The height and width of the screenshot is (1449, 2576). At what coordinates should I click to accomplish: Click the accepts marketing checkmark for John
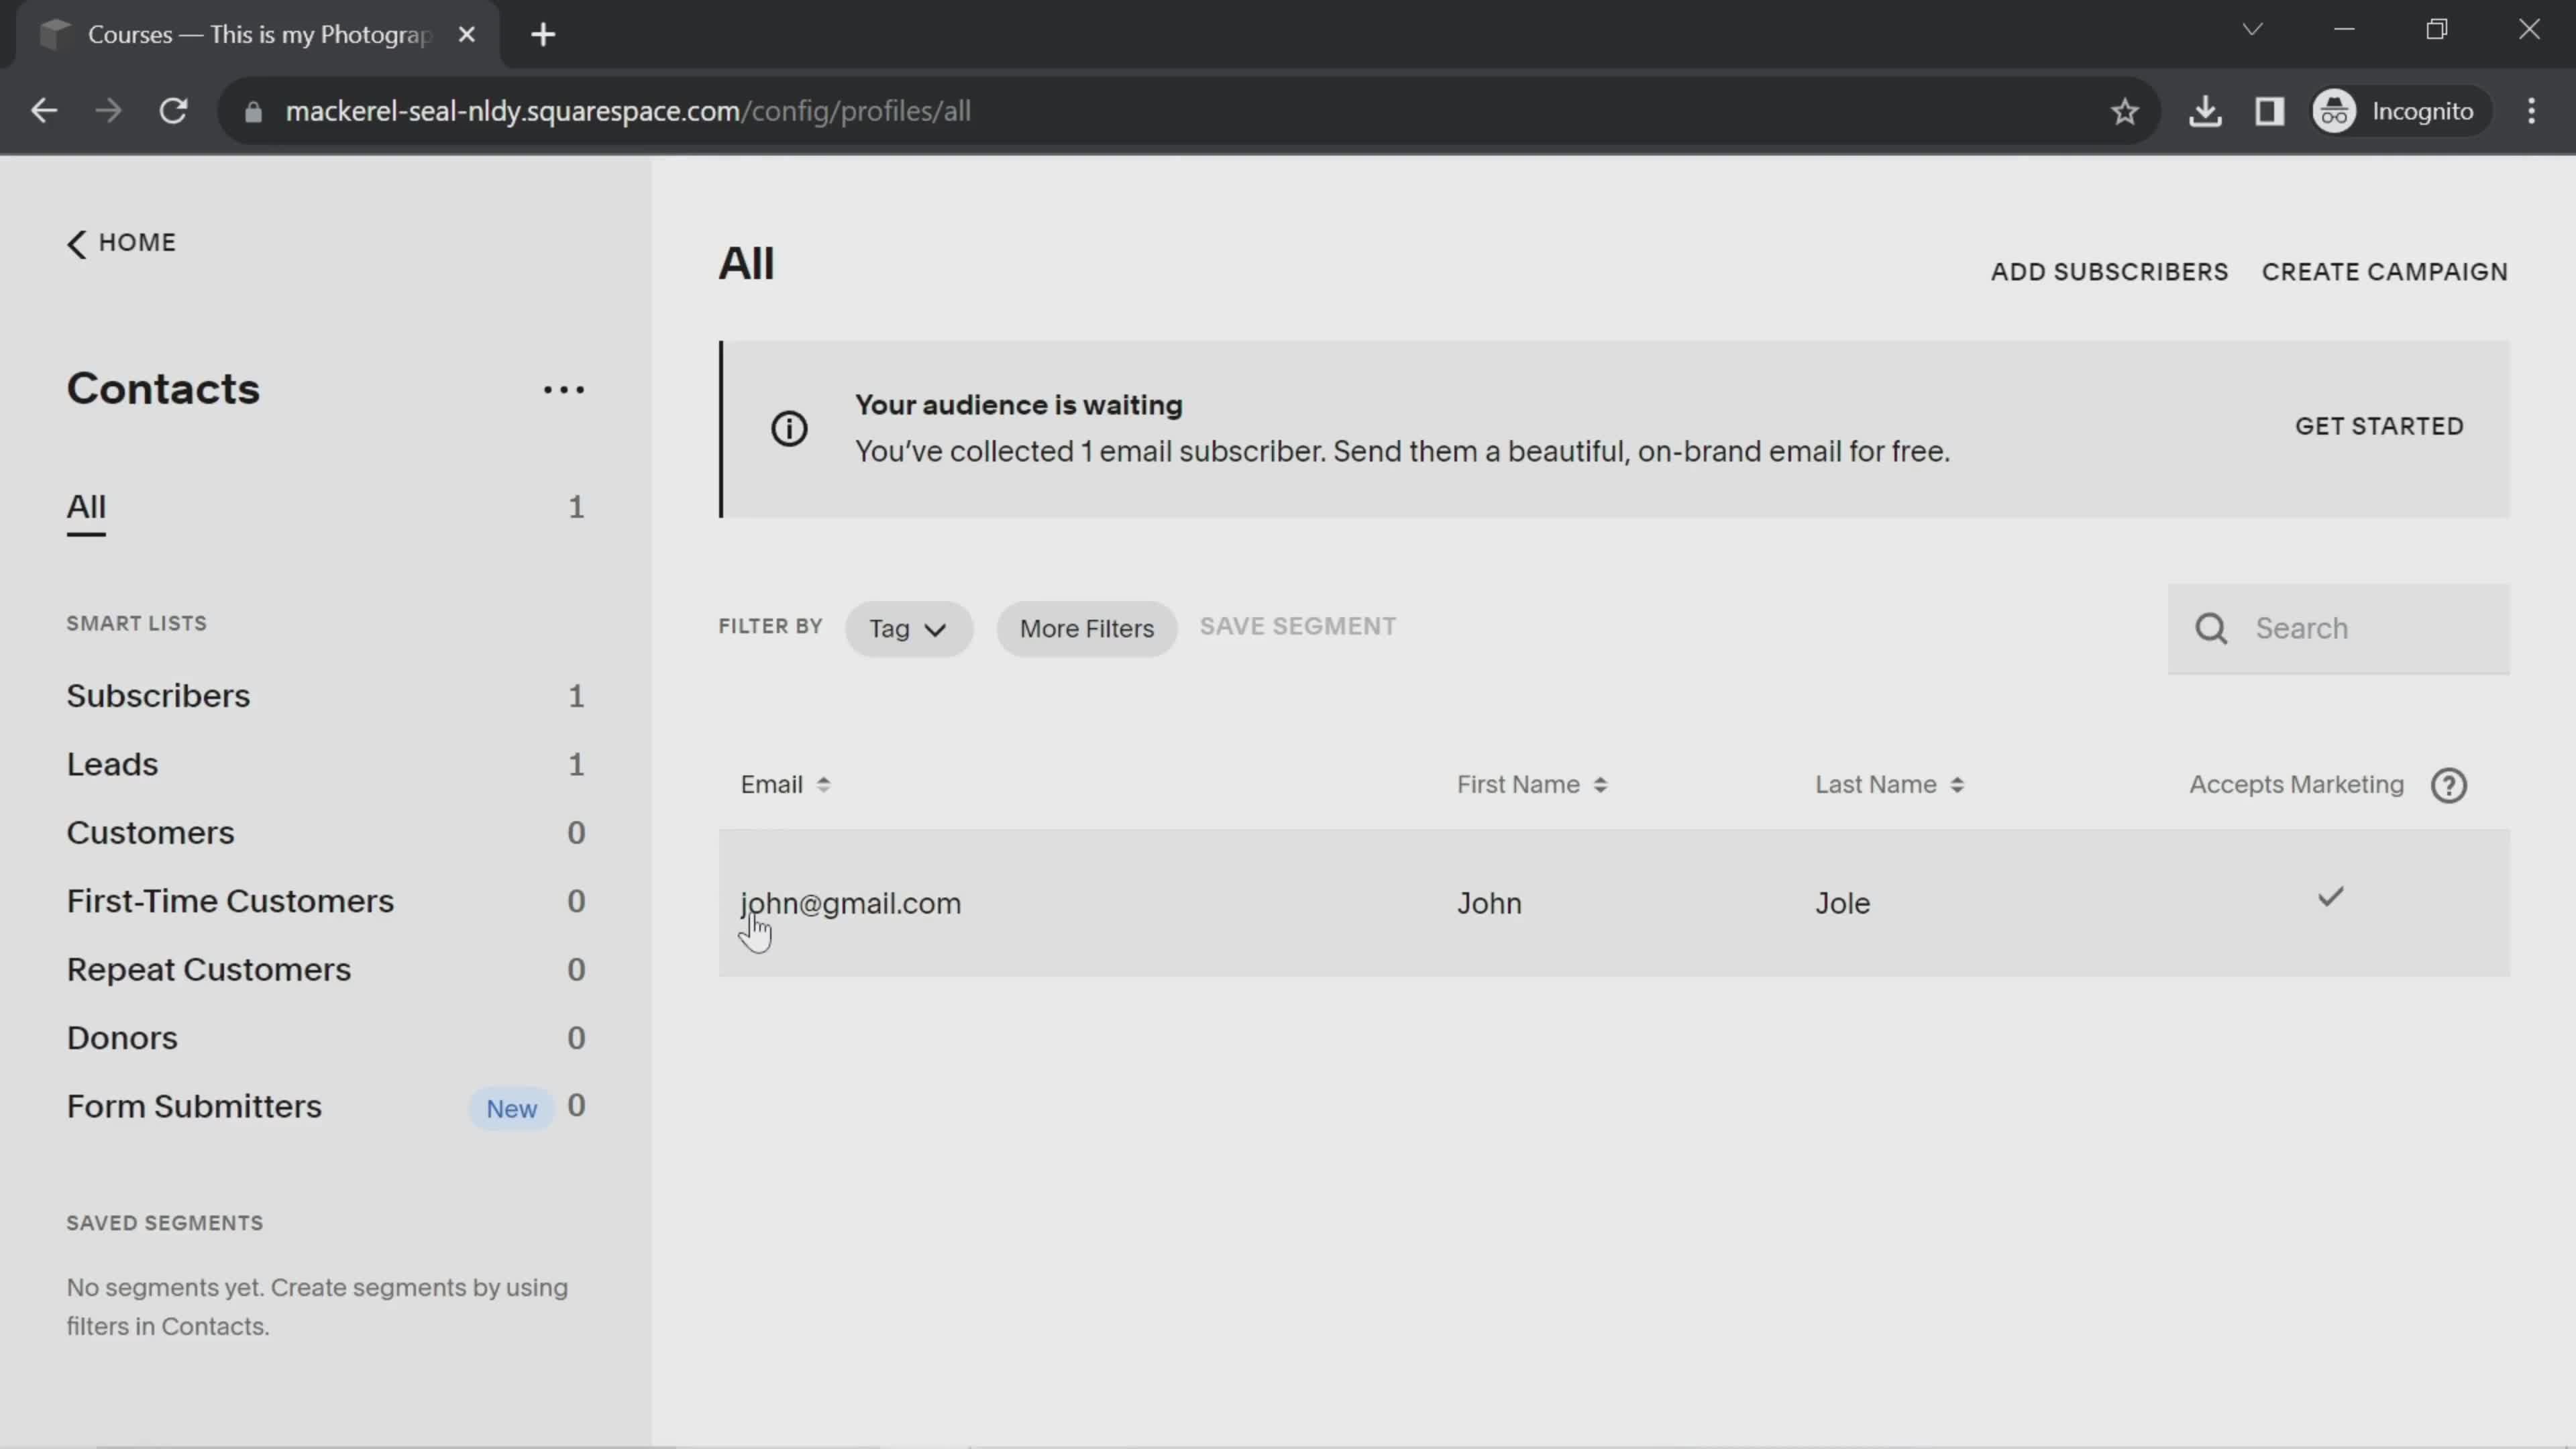point(2331,897)
